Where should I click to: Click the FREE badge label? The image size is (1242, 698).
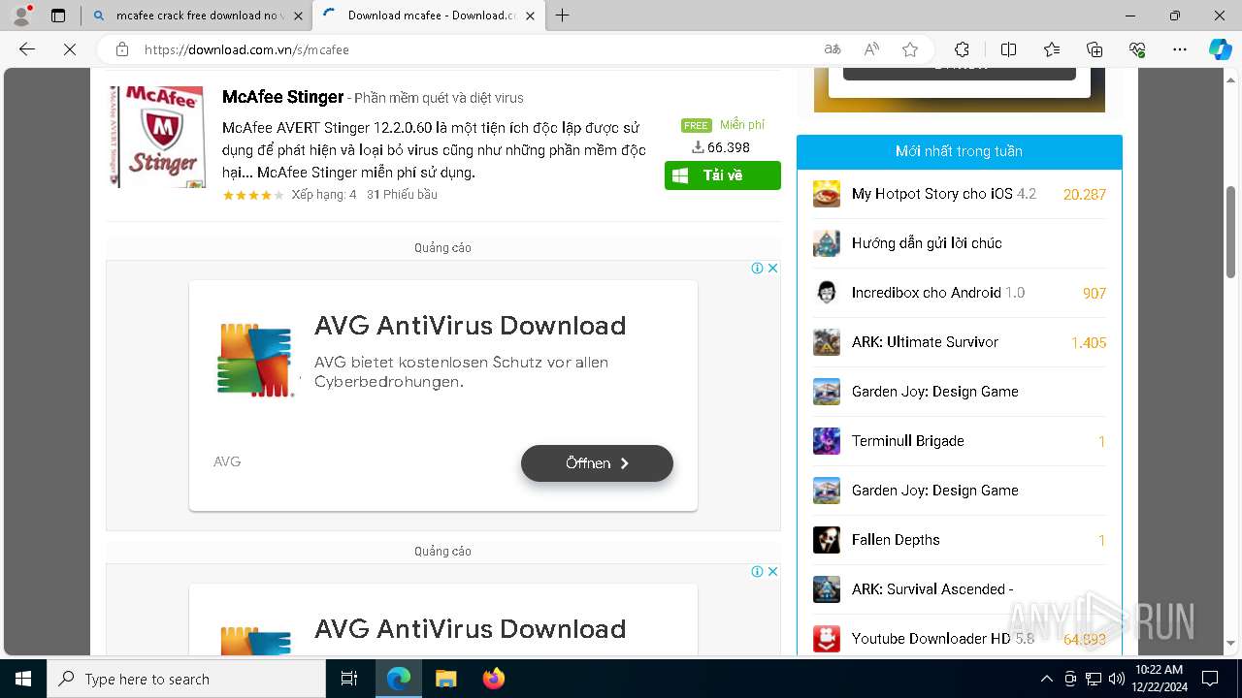tap(696, 126)
